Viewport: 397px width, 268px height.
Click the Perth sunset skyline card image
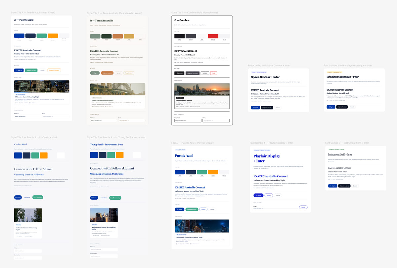pyautogui.click(x=202, y=89)
